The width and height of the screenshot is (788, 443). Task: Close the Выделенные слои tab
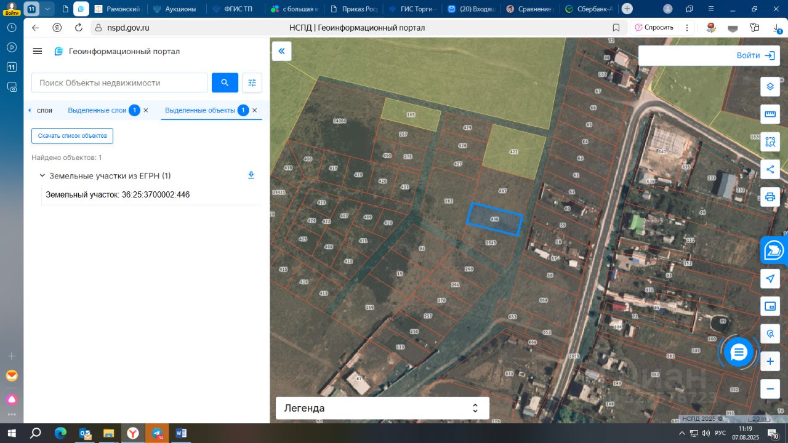pos(146,110)
